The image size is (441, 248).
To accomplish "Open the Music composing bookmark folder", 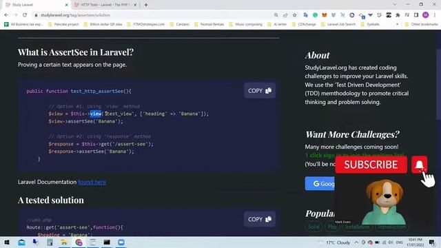I will point(245,25).
